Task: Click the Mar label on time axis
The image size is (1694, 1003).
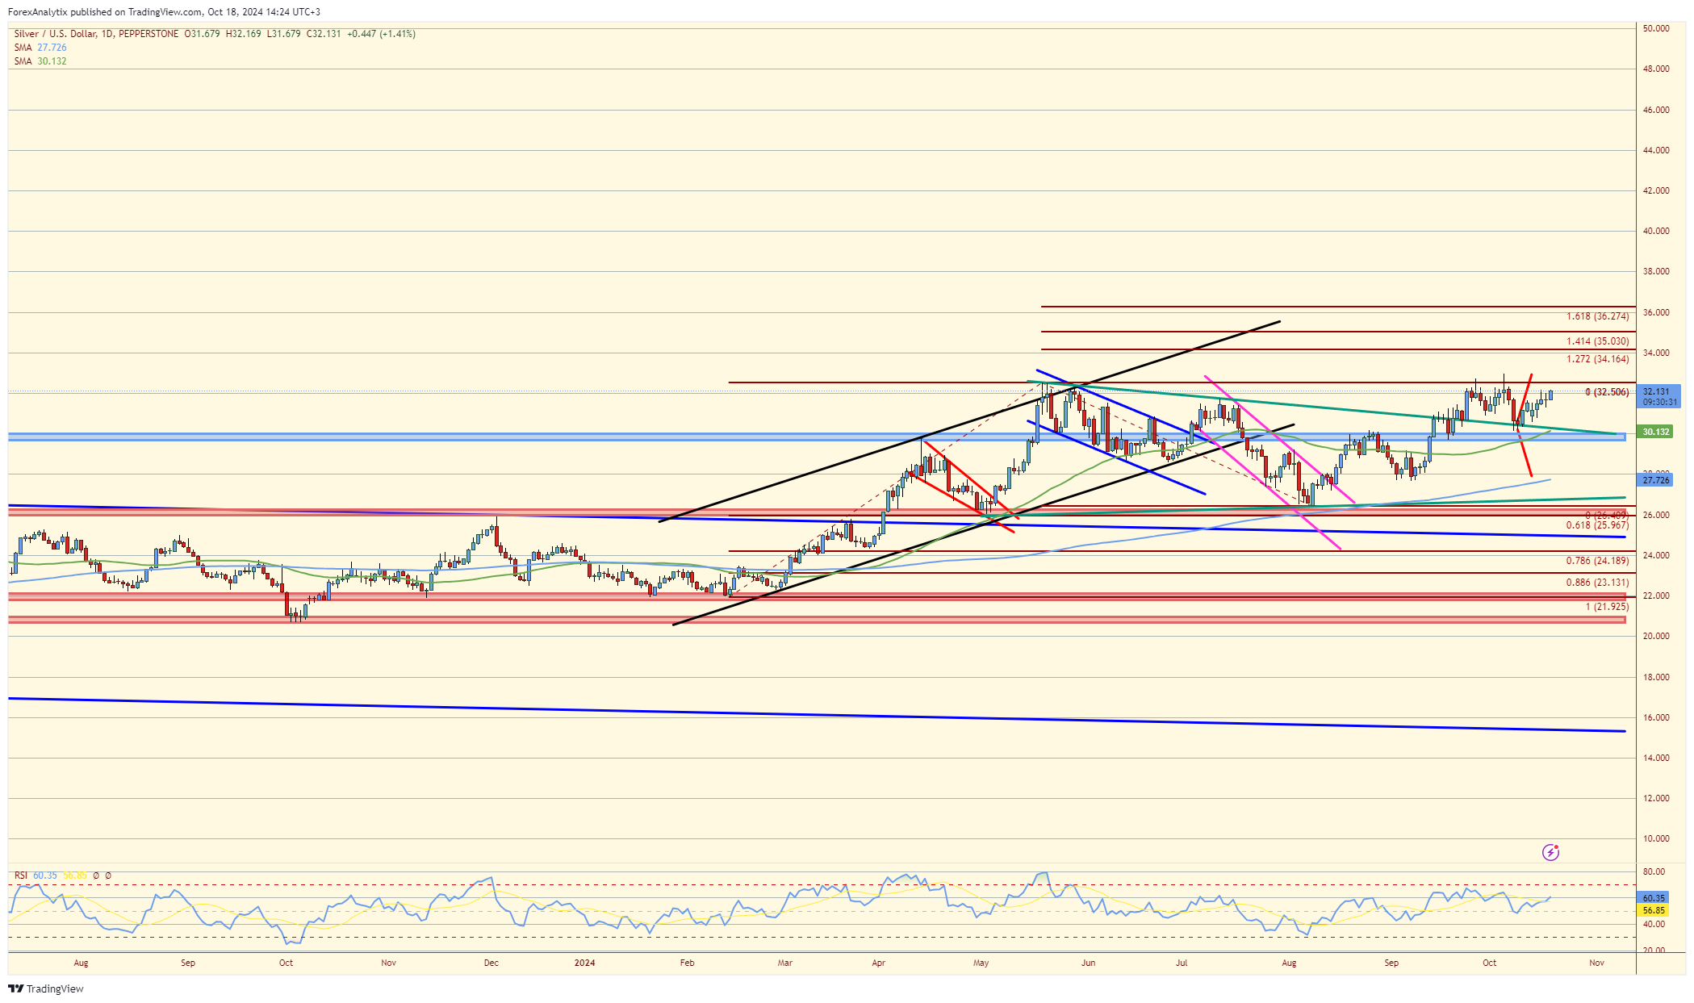Action: point(784,963)
